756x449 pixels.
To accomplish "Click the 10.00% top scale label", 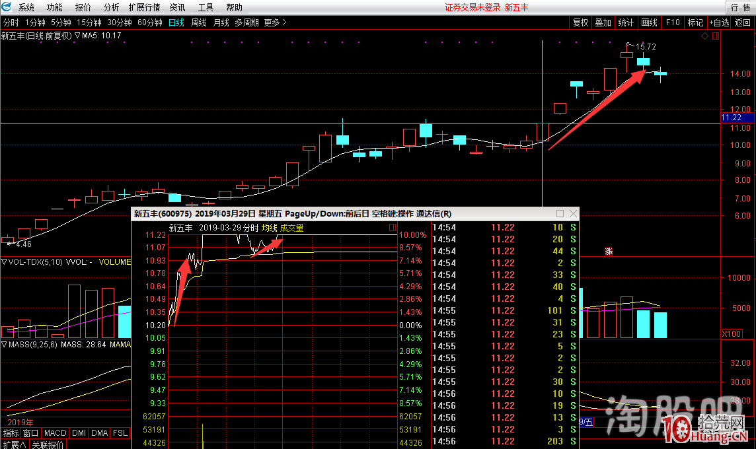I will [413, 235].
